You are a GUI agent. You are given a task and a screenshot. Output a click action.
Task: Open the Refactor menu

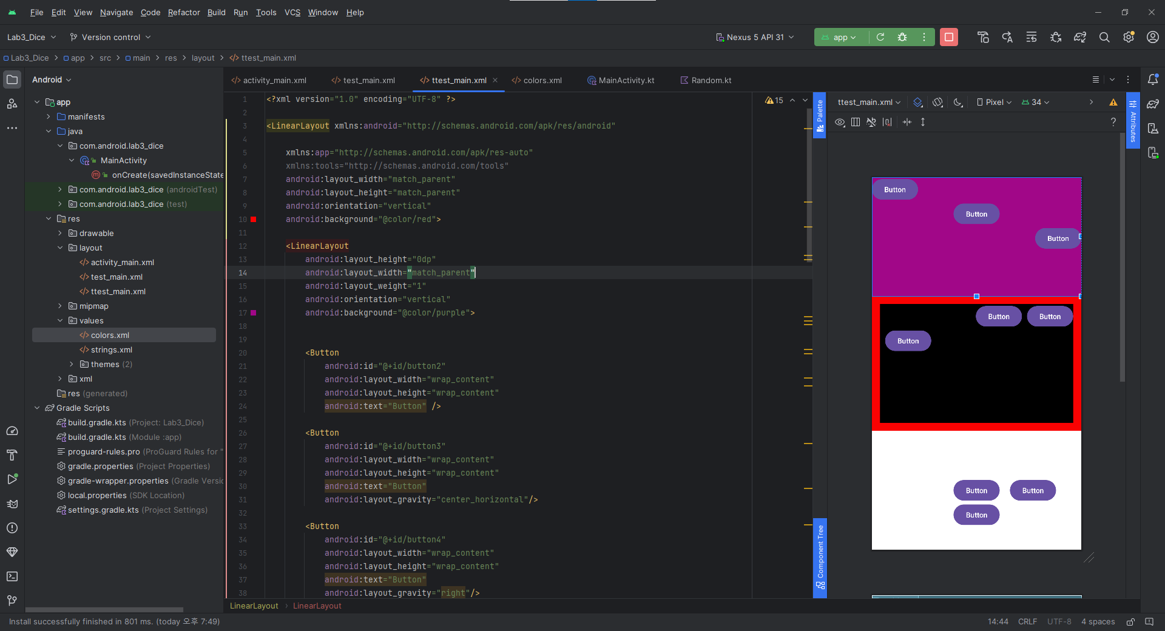[x=184, y=12]
